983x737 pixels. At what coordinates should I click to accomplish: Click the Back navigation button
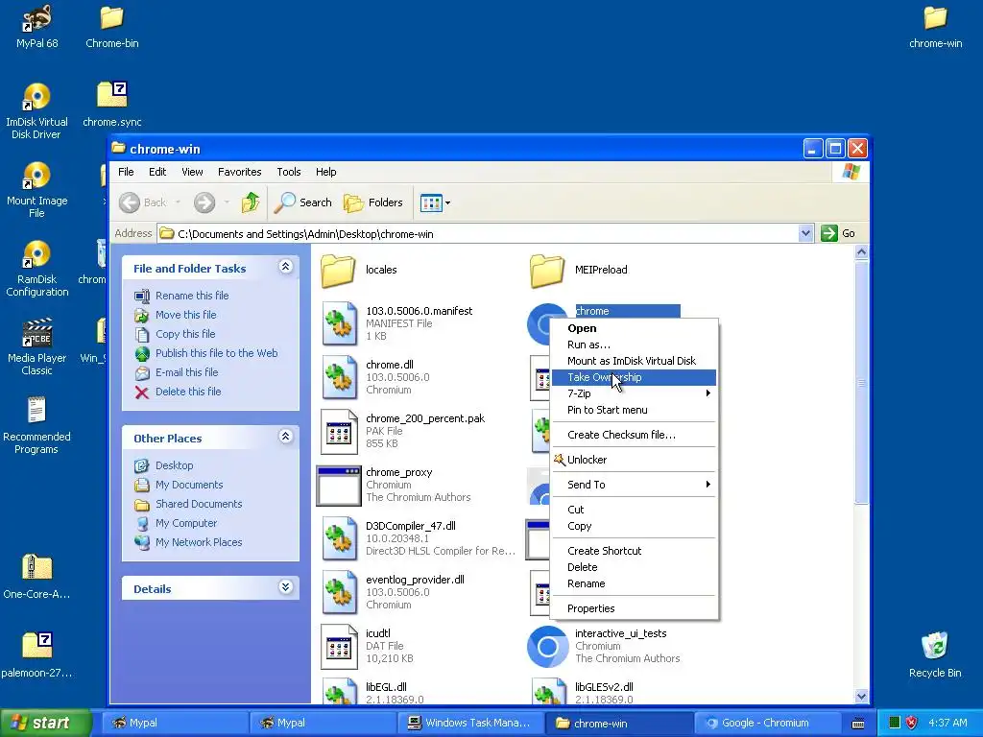[143, 202]
